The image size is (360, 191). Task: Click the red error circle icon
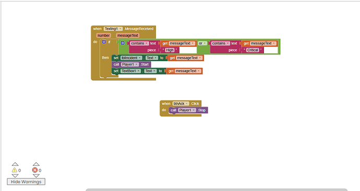coord(35,170)
